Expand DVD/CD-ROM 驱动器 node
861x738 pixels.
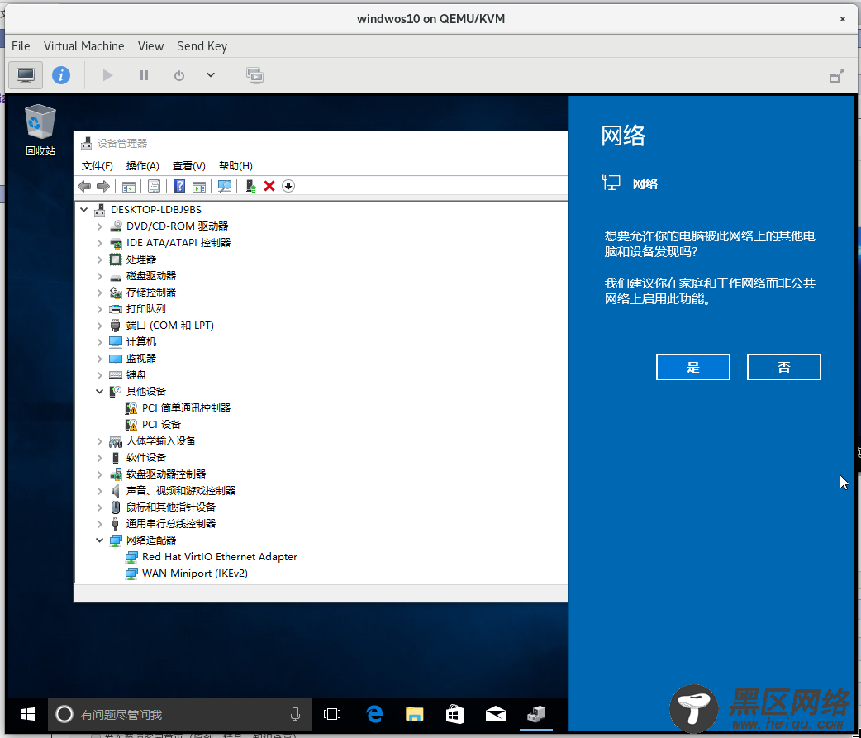click(99, 226)
